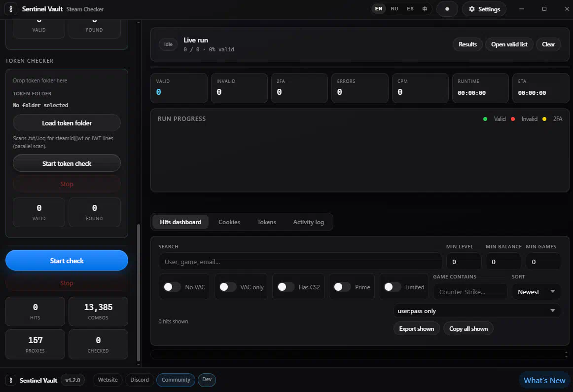The width and height of the screenshot is (573, 392).
Task: Click the sidebar scrollbar down arrow
Action: tap(139, 364)
